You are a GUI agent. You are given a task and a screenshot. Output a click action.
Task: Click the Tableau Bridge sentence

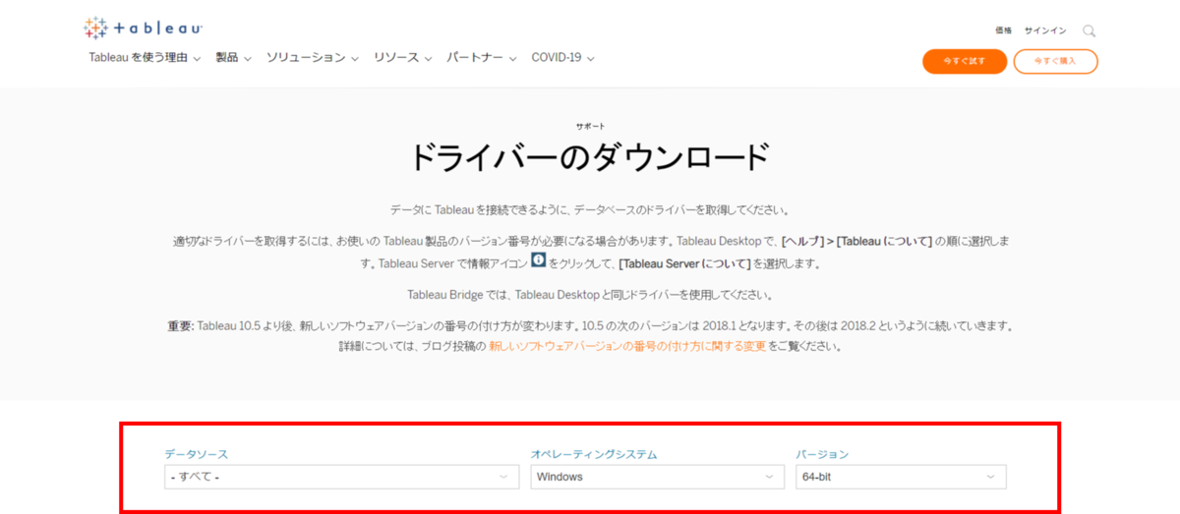[590, 294]
